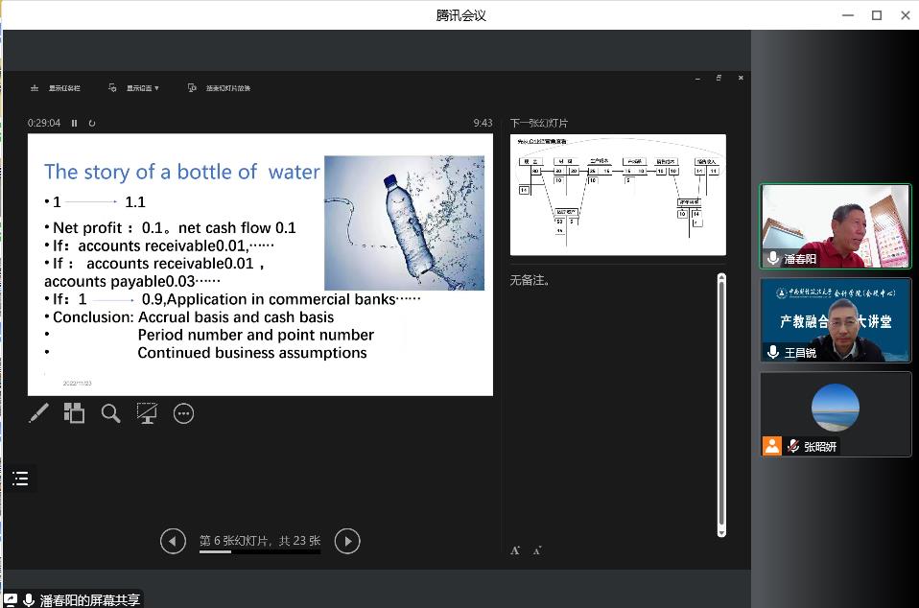919x608 pixels.
Task: Decrease notes text size
Action: 536,550
